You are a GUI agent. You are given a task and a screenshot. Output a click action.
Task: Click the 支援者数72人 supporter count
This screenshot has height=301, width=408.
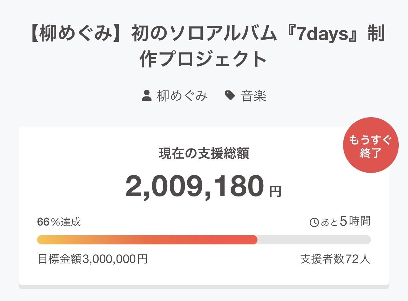(335, 259)
